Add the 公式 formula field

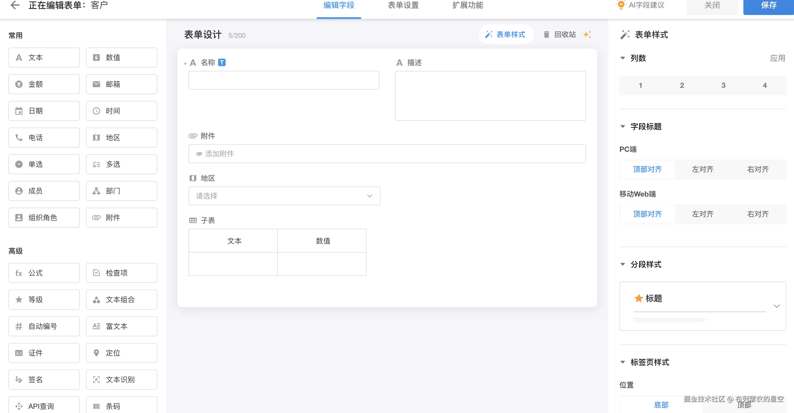tap(44, 273)
